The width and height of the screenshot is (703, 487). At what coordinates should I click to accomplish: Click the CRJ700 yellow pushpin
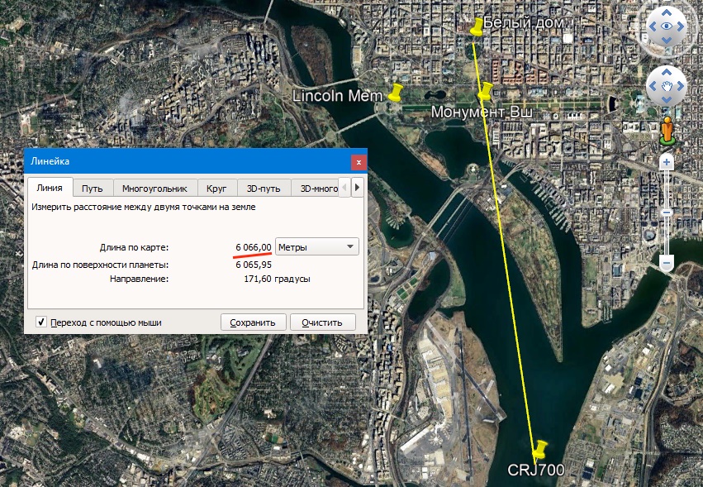click(539, 450)
